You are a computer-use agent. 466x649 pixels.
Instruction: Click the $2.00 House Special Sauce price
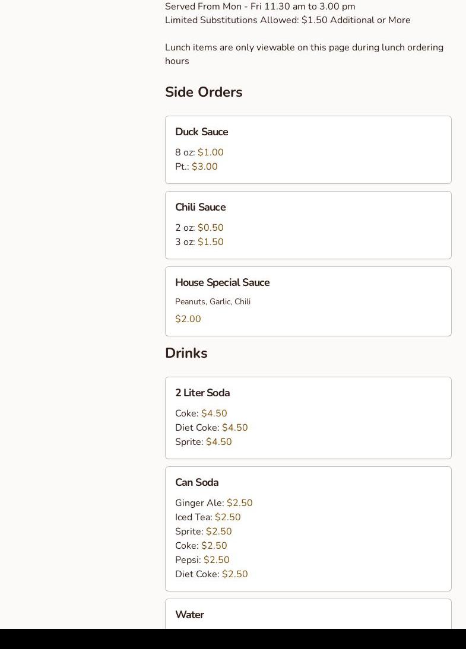[188, 319]
